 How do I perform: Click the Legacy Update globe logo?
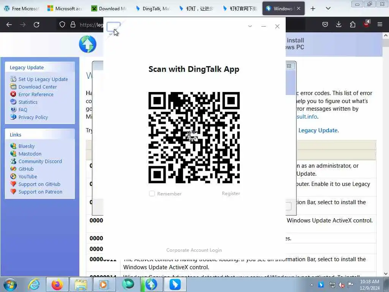(88, 44)
